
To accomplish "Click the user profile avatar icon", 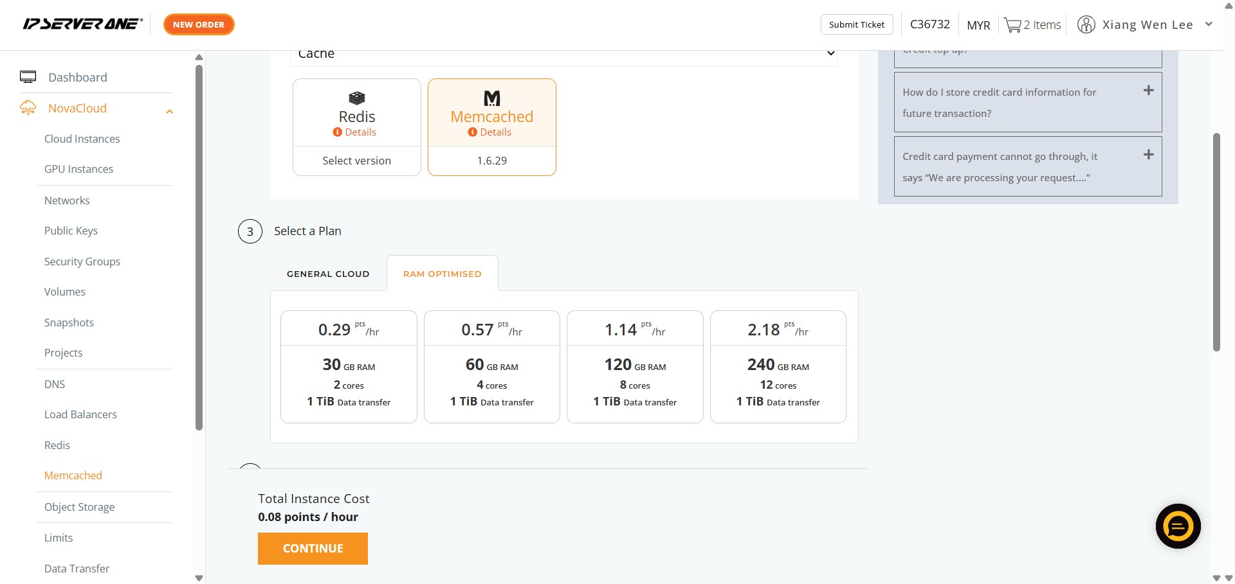I will click(x=1086, y=25).
